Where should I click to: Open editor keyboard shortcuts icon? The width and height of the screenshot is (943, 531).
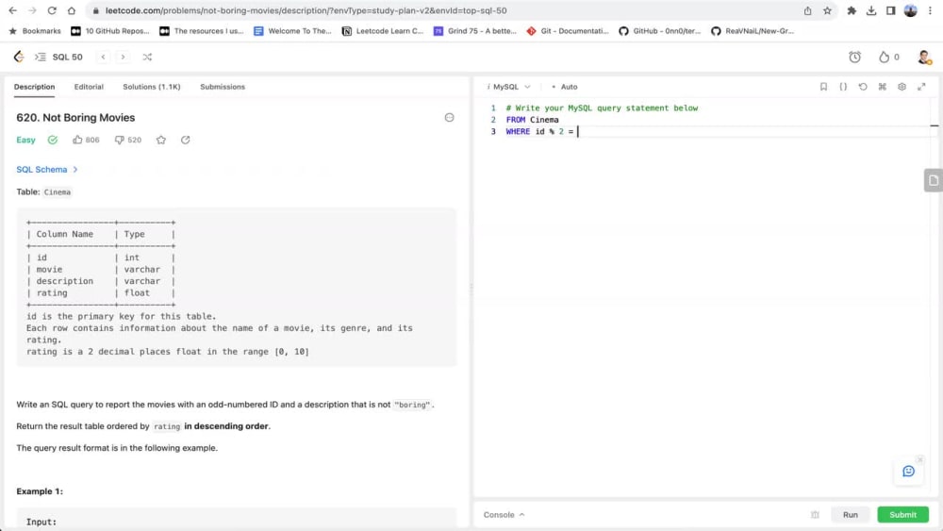[883, 87]
